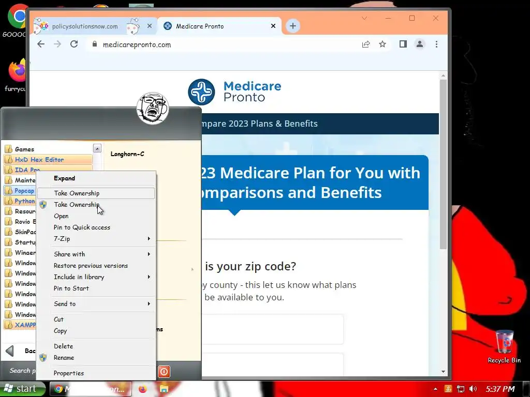This screenshot has width=530, height=397.
Task: Choose Pin to Quick access
Action: click(96, 227)
